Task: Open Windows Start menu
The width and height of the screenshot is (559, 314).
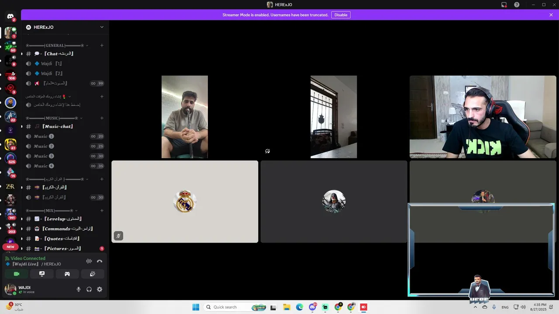Action: coord(196,307)
